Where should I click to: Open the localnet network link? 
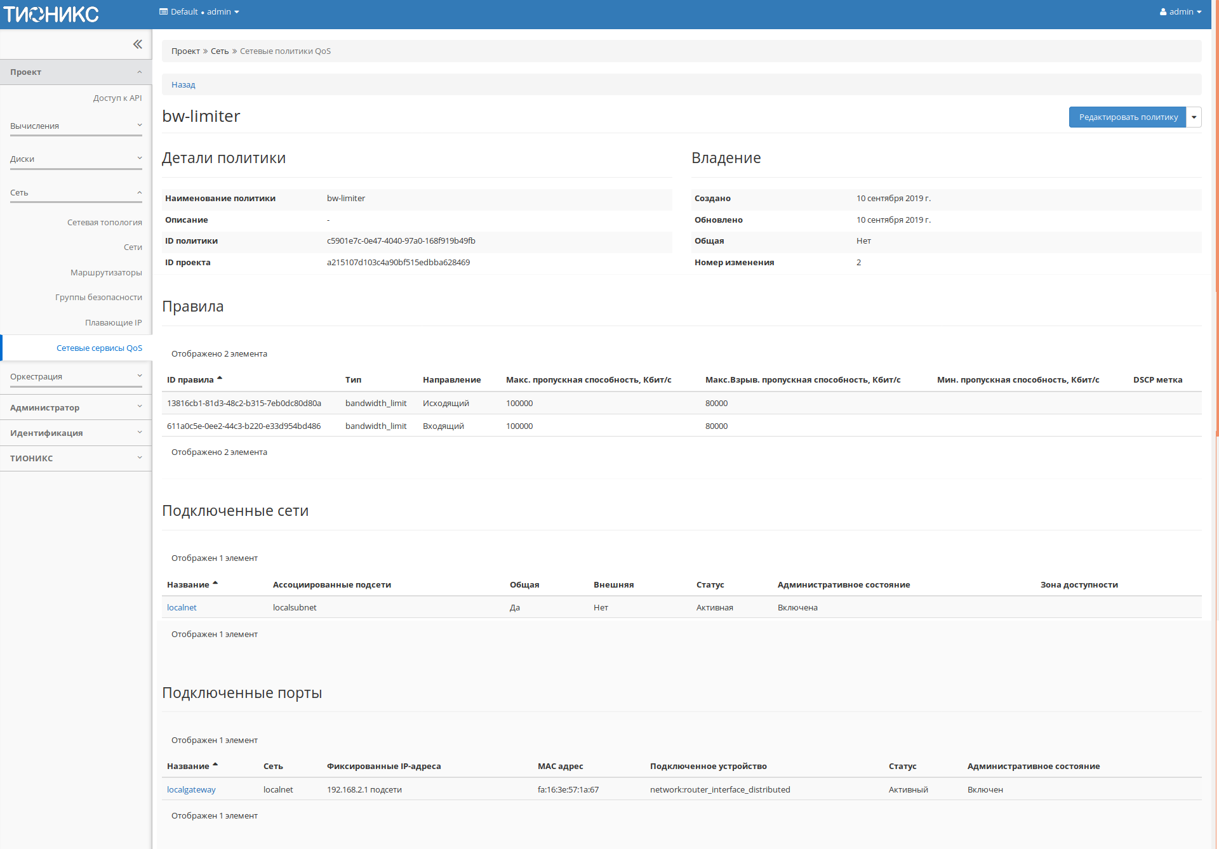[182, 607]
